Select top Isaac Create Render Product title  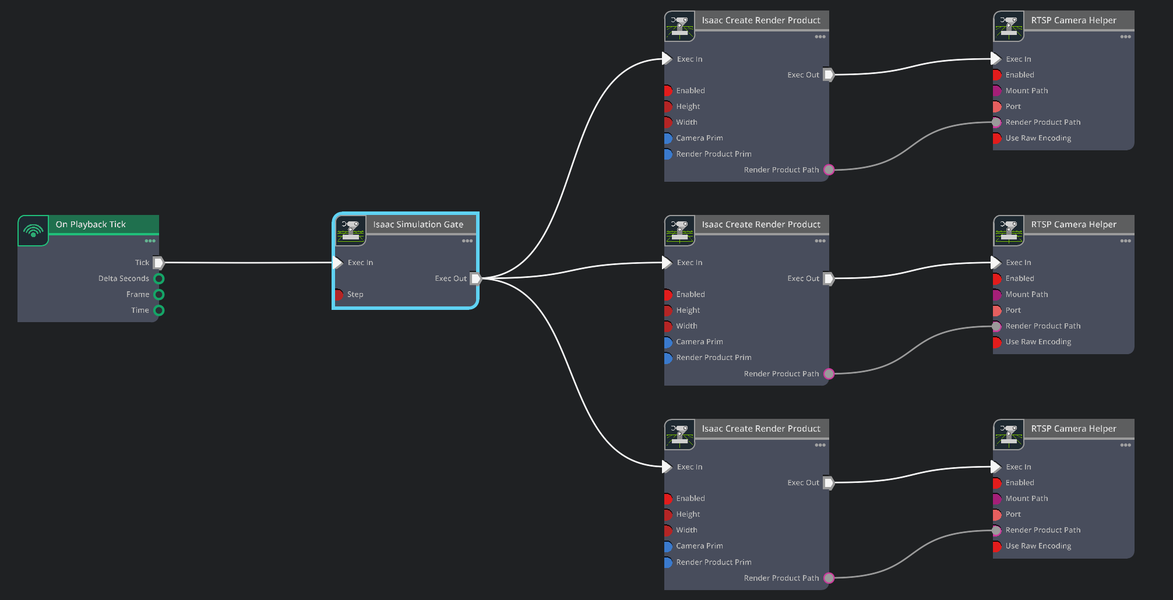tap(761, 20)
